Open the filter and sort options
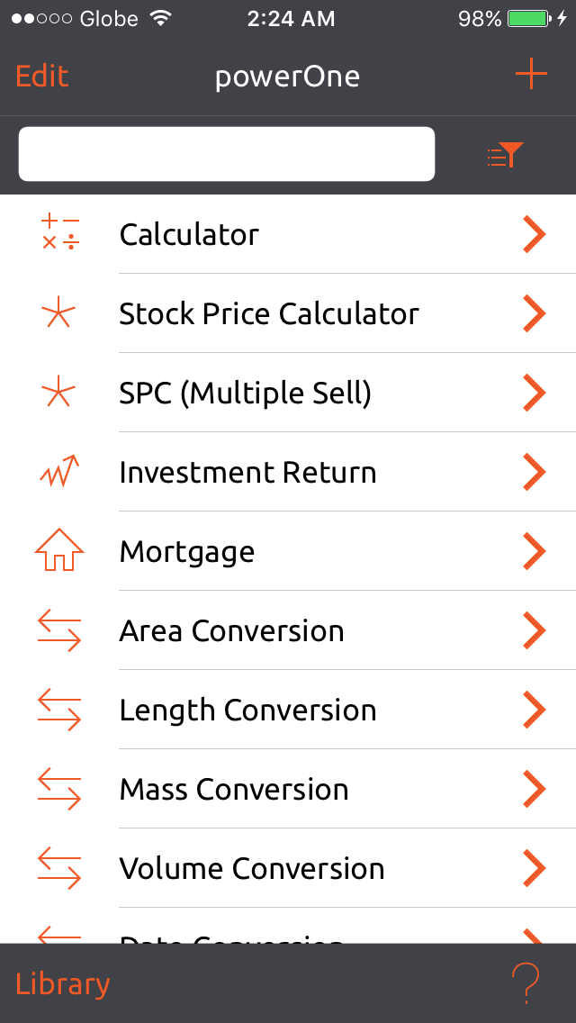 (x=504, y=154)
